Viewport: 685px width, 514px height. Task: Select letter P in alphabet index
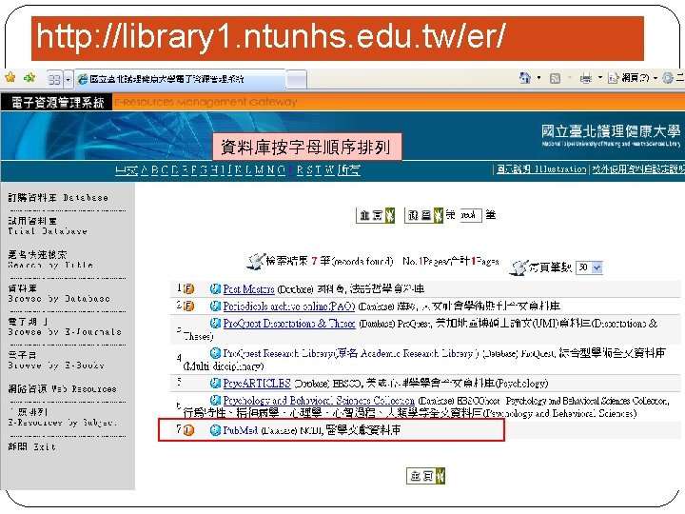pyautogui.click(x=291, y=170)
